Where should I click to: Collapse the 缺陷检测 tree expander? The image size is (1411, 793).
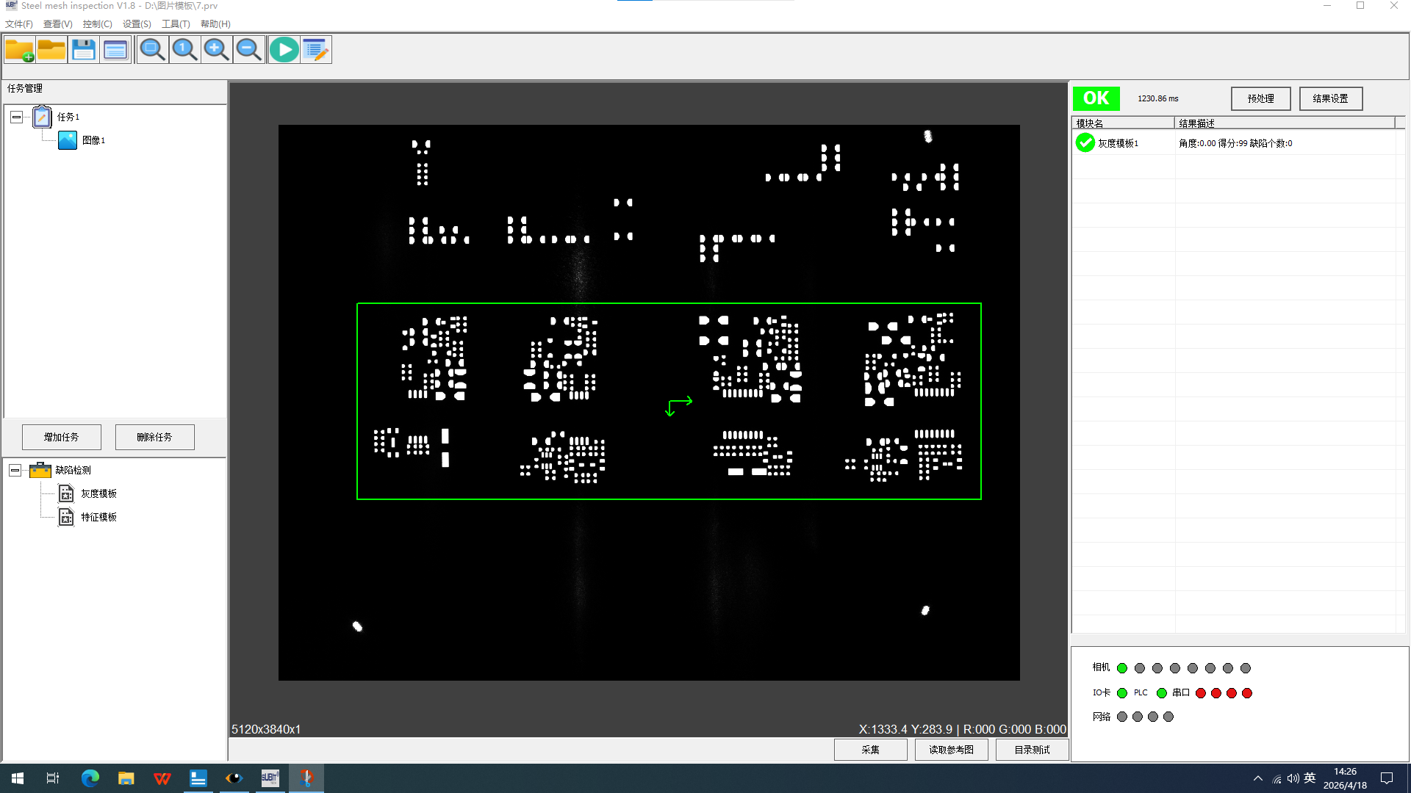tap(15, 470)
